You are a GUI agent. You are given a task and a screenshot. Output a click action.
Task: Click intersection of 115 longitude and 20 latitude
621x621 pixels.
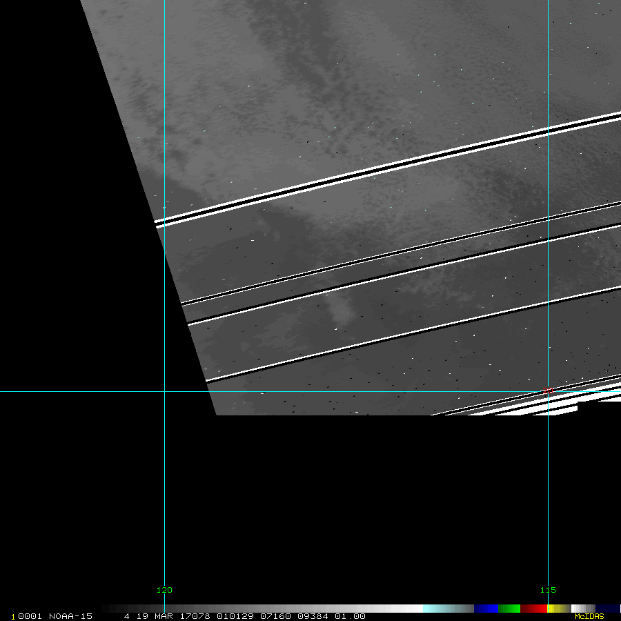tap(548, 392)
